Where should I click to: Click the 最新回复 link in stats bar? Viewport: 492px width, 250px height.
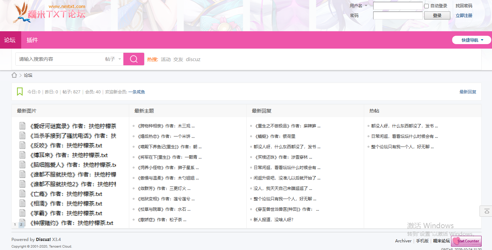pos(468,92)
